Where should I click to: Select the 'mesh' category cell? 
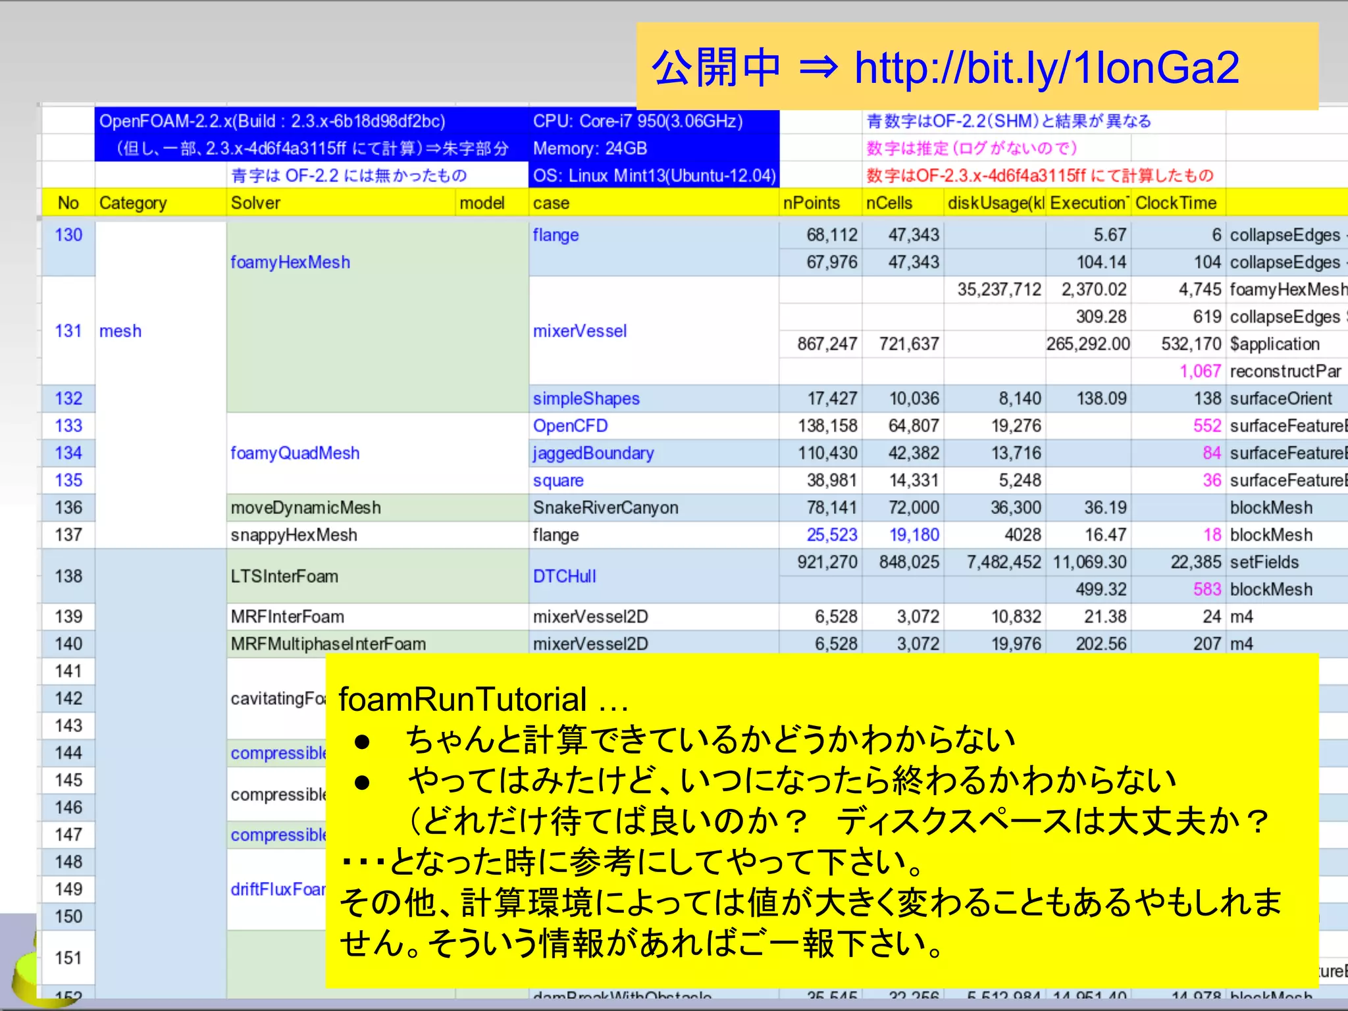tap(161, 385)
